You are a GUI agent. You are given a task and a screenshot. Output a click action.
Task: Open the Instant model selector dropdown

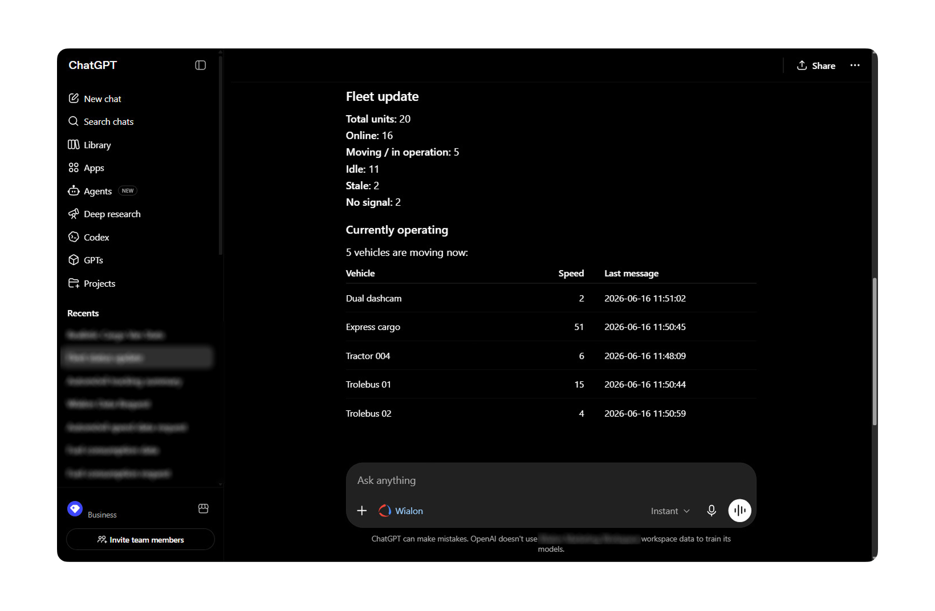click(670, 511)
